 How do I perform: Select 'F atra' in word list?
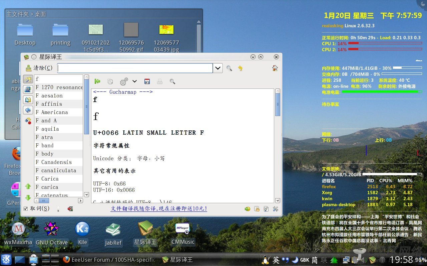[x=59, y=137]
